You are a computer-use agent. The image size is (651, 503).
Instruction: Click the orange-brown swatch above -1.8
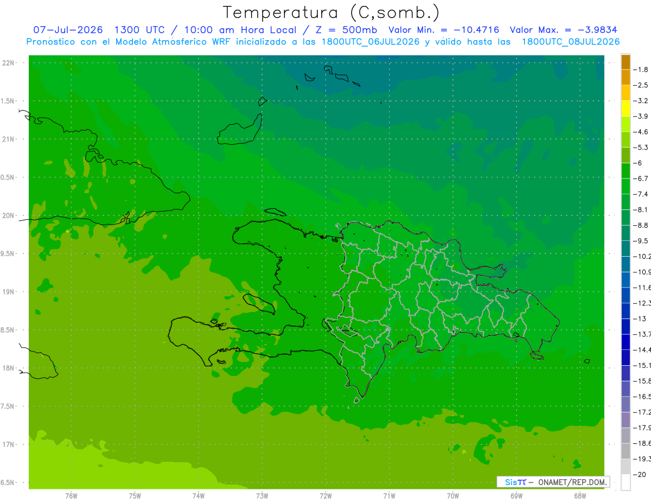[626, 62]
